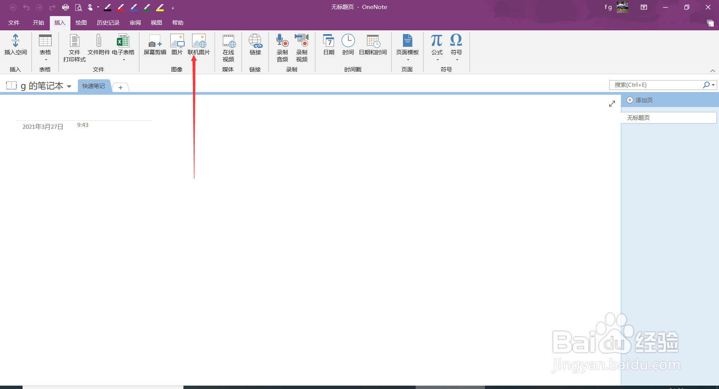Insert a symbol with the omega icon
Screen dimensions: 719x389
point(456,40)
